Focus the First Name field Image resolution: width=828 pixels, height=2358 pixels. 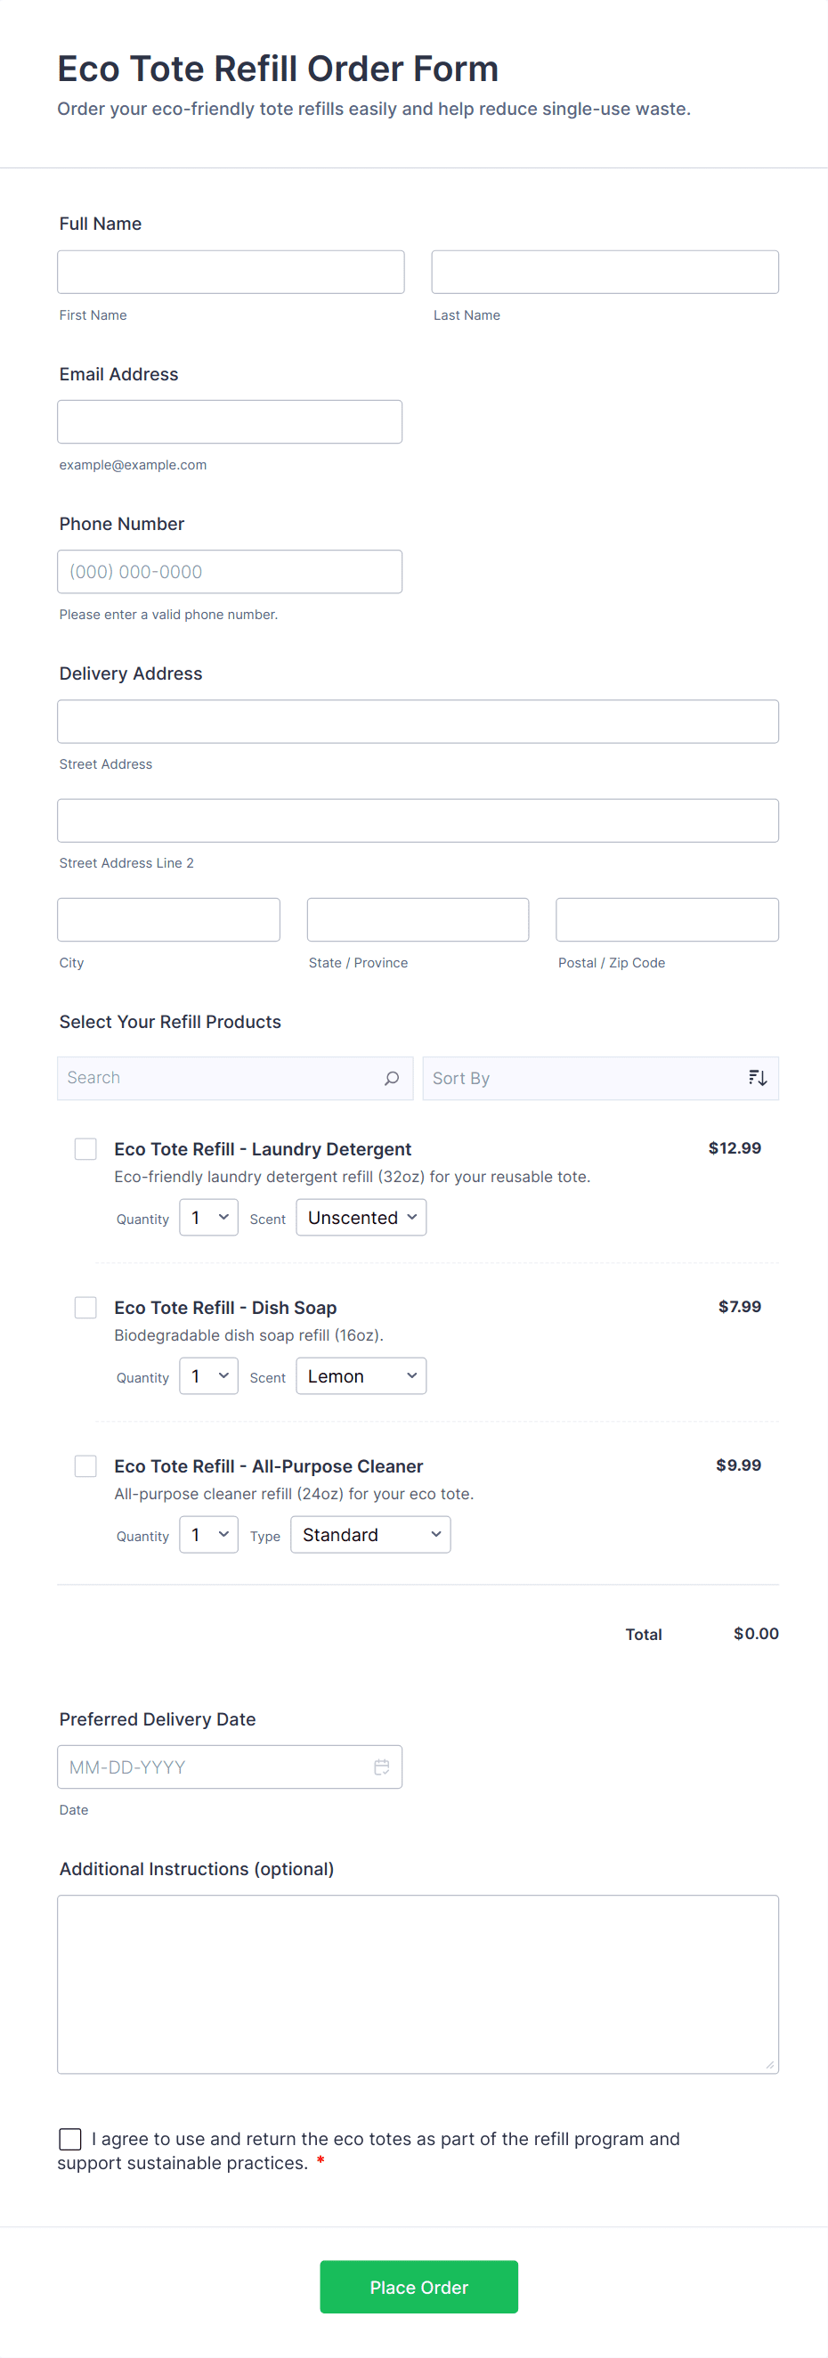231,272
